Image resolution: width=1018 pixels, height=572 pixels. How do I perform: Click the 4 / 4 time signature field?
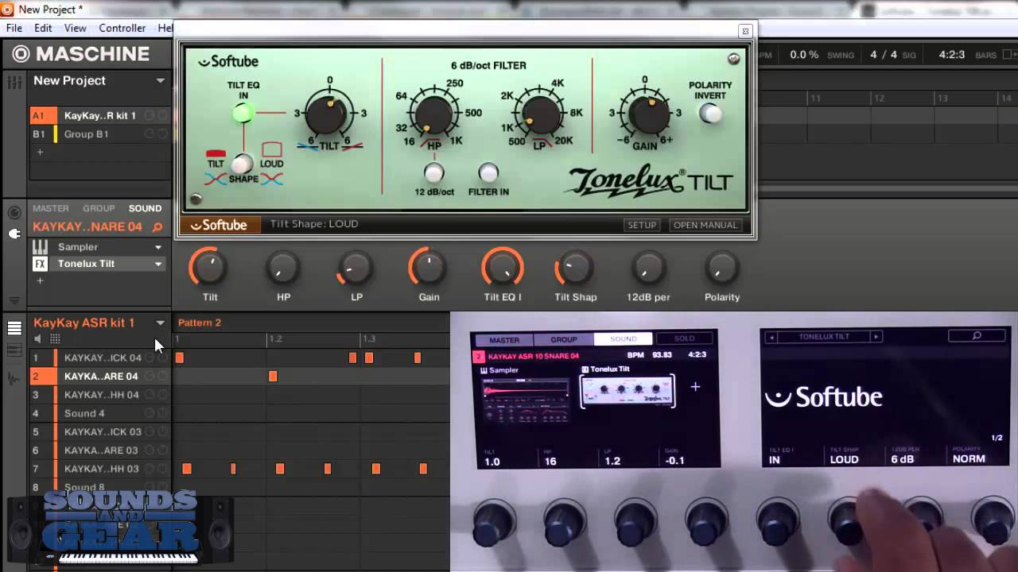click(x=884, y=55)
